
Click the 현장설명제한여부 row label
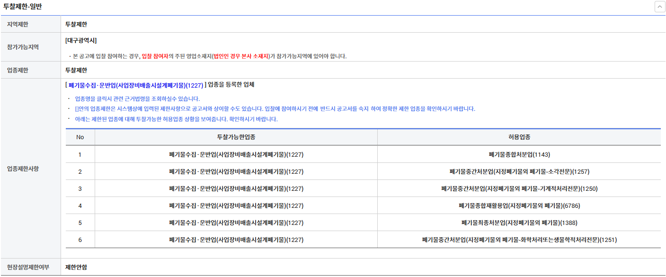(x=28, y=267)
